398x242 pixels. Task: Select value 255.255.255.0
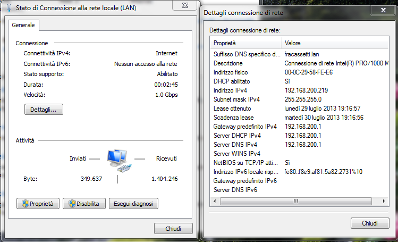(x=303, y=99)
